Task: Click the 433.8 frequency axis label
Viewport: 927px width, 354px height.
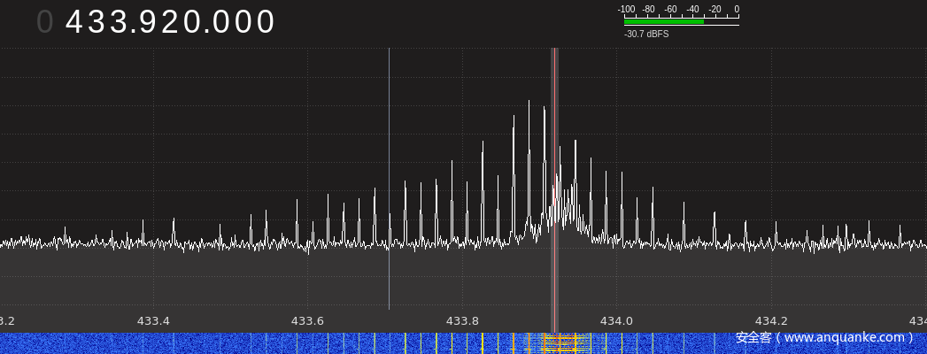Action: [462, 320]
